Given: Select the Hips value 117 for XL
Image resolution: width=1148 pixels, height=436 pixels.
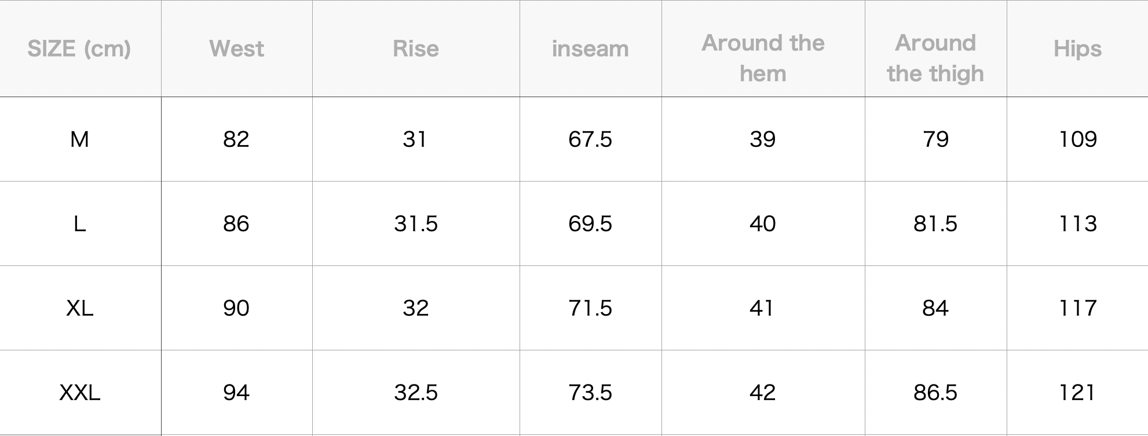Looking at the screenshot, I should pos(1077,308).
